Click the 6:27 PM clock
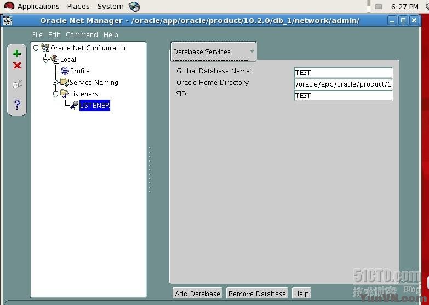 pyautogui.click(x=405, y=7)
